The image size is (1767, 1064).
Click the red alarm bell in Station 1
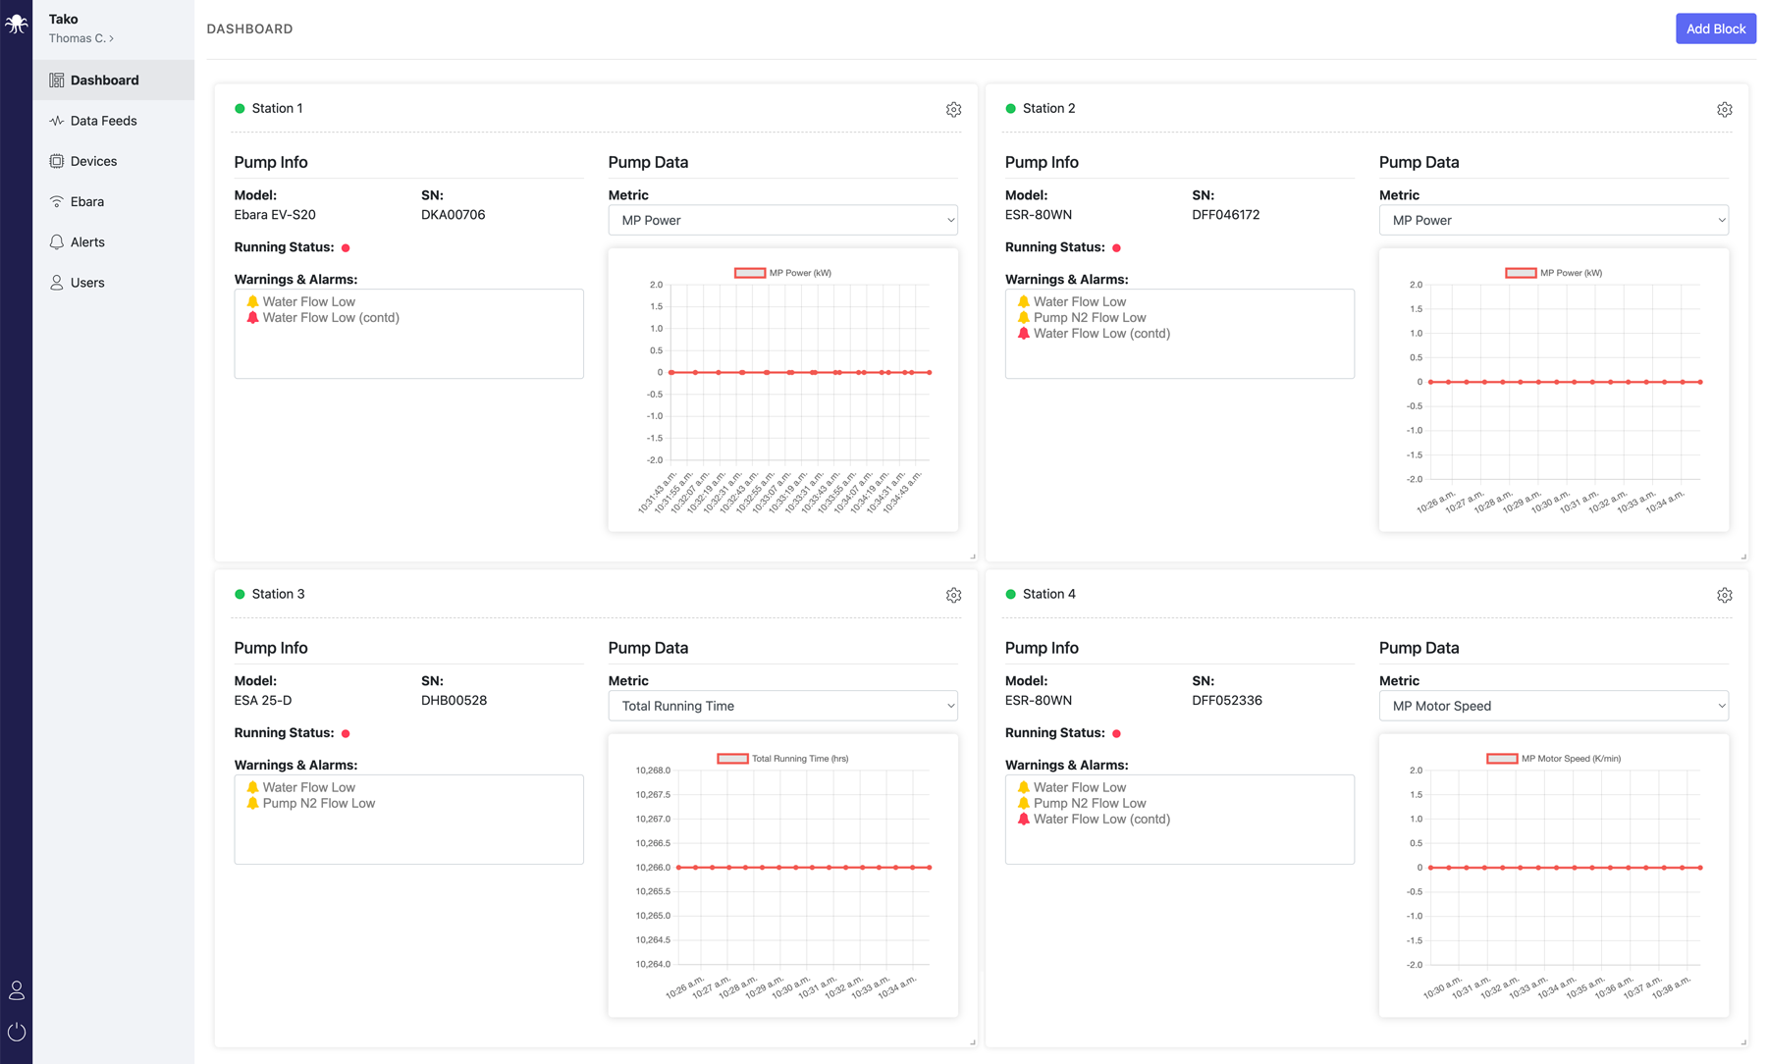pos(253,318)
